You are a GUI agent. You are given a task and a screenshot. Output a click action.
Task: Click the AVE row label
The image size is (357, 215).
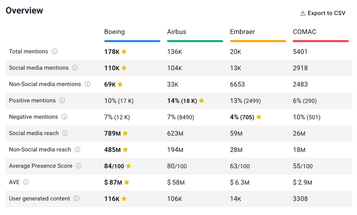(14, 182)
